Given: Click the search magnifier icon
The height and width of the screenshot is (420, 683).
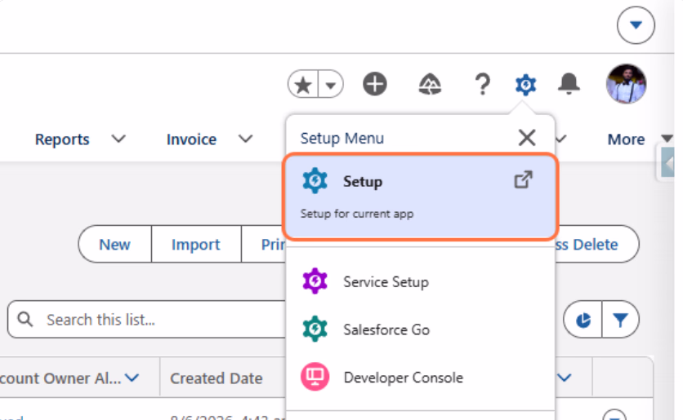Looking at the screenshot, I should coord(25,320).
